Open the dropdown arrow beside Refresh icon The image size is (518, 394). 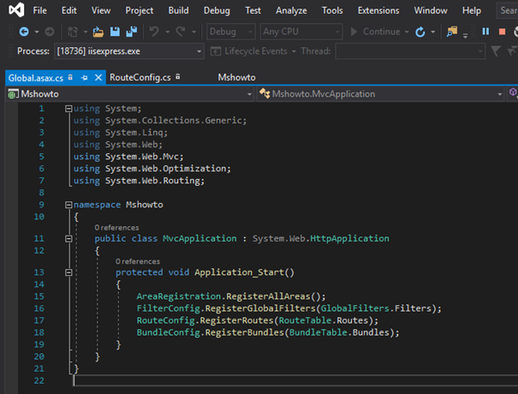[432, 32]
